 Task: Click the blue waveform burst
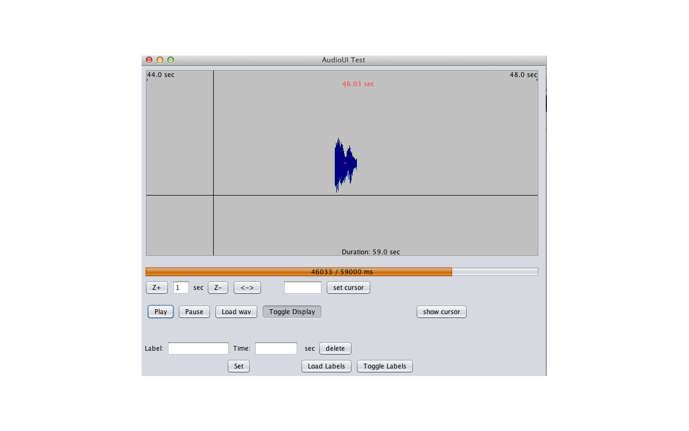pos(346,164)
